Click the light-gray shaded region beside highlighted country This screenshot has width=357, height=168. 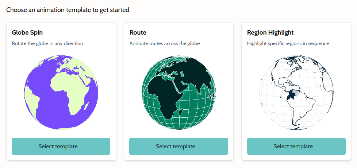298,94
